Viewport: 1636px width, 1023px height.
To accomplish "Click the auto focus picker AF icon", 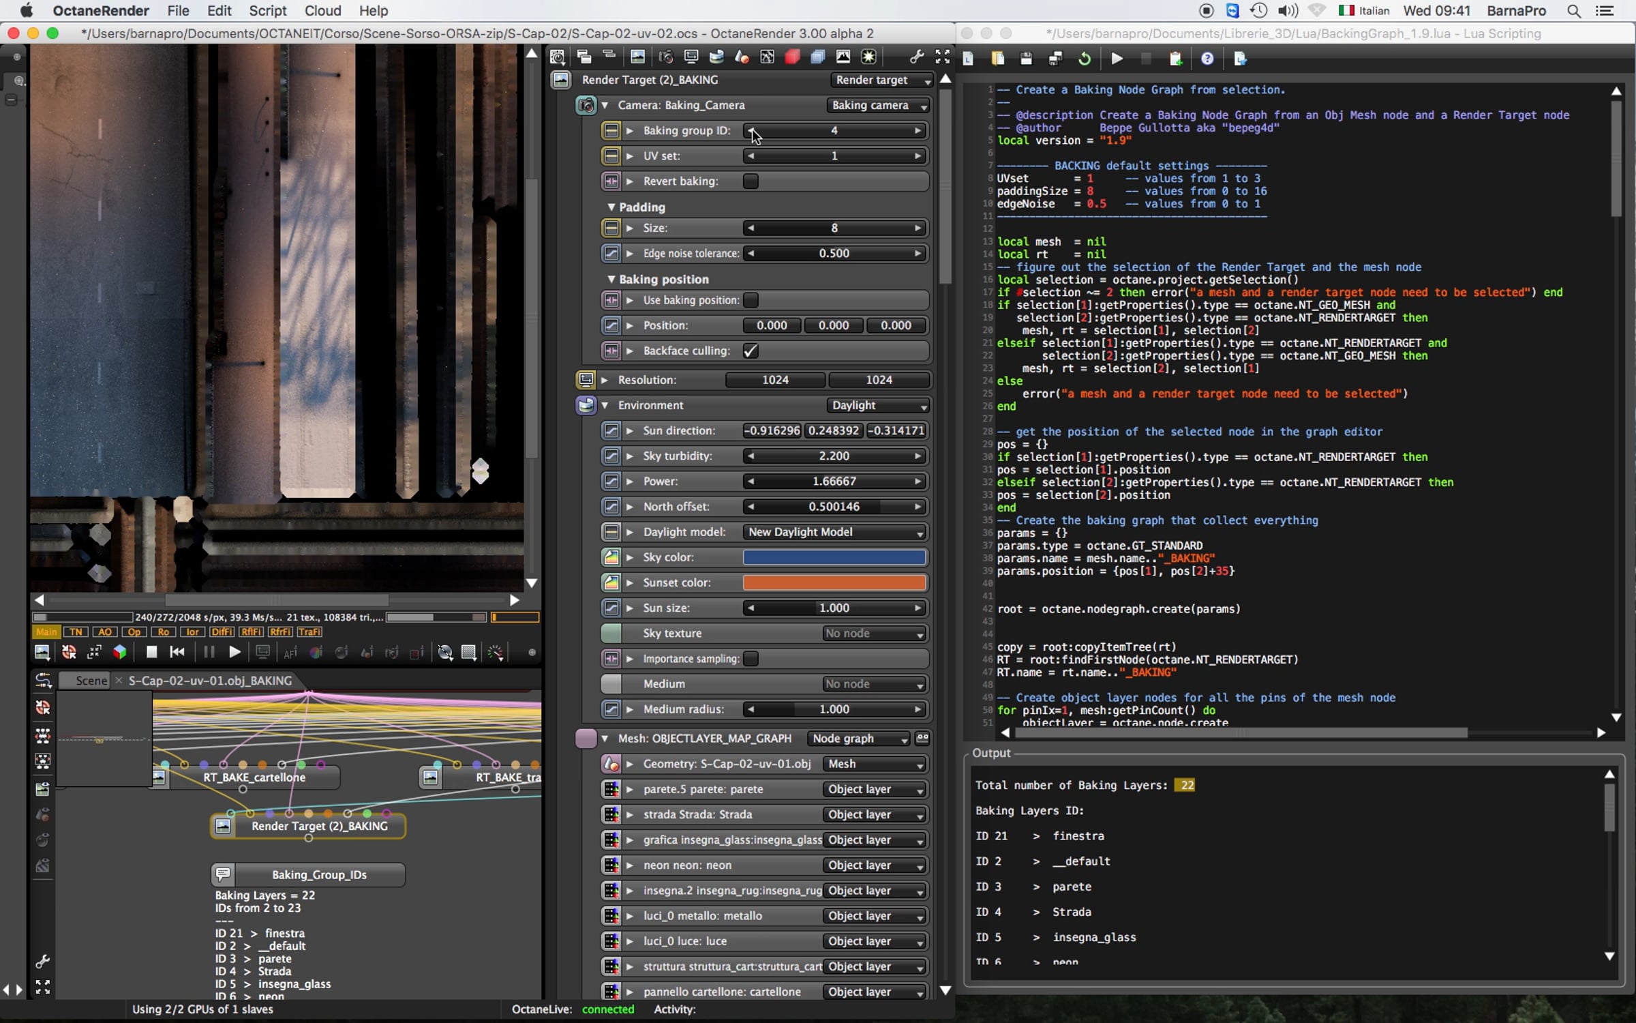I will pos(290,653).
